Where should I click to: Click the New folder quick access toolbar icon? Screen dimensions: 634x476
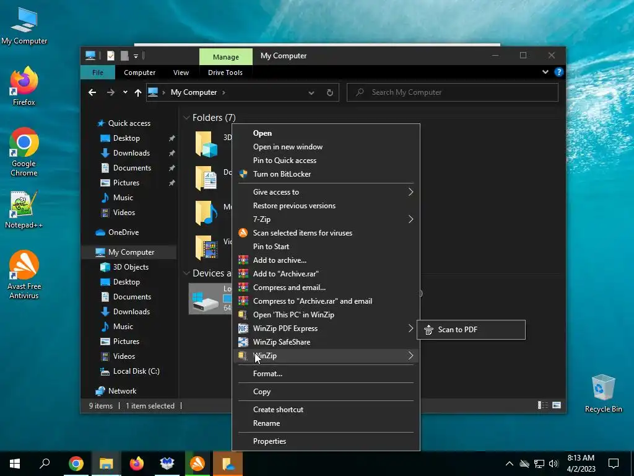[x=124, y=56]
